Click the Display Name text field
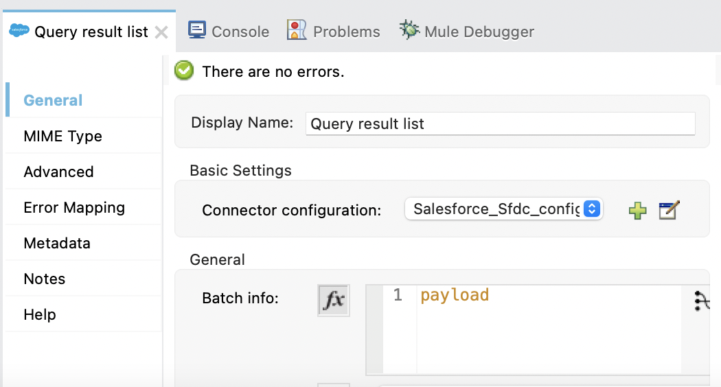Image resolution: width=721 pixels, height=387 pixels. point(500,124)
